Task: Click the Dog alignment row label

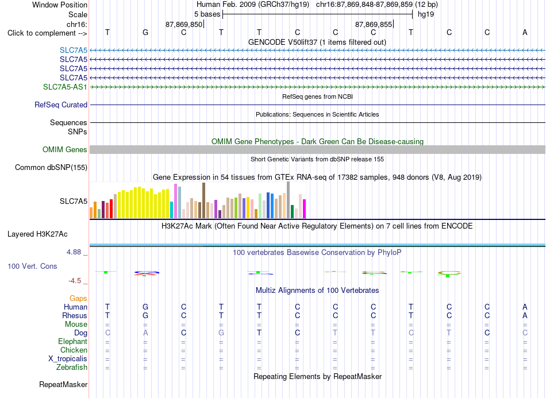Action: tap(80, 333)
